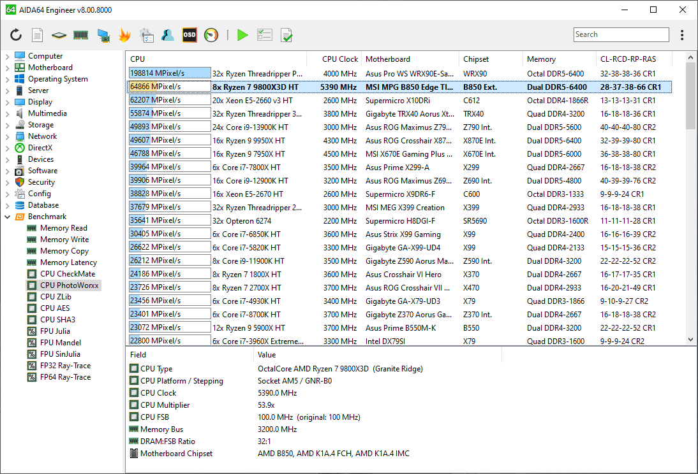Image resolution: width=698 pixels, height=474 pixels.
Task: Click the results list scroll up arrow
Action: [x=690, y=58]
